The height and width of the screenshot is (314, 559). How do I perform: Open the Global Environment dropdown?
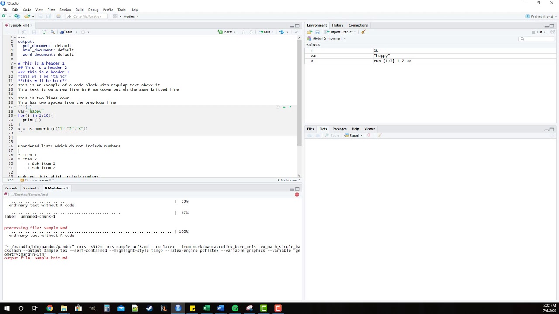click(327, 38)
